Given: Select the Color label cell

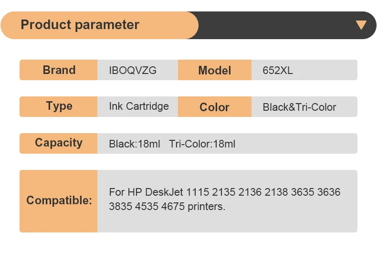Looking at the screenshot, I should [x=215, y=107].
